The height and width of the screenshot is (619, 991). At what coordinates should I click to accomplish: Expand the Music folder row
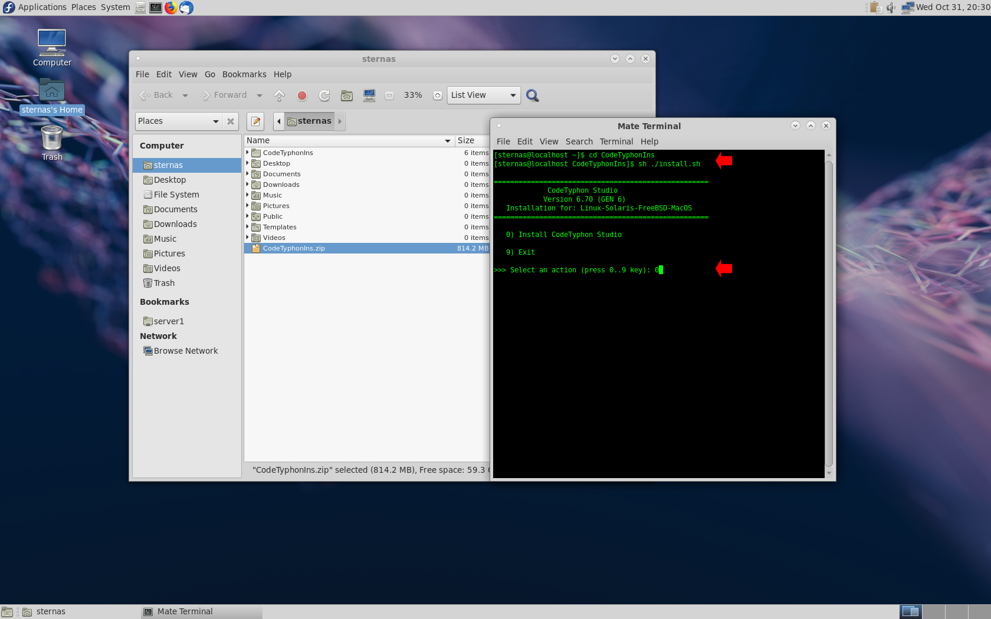pyautogui.click(x=247, y=195)
